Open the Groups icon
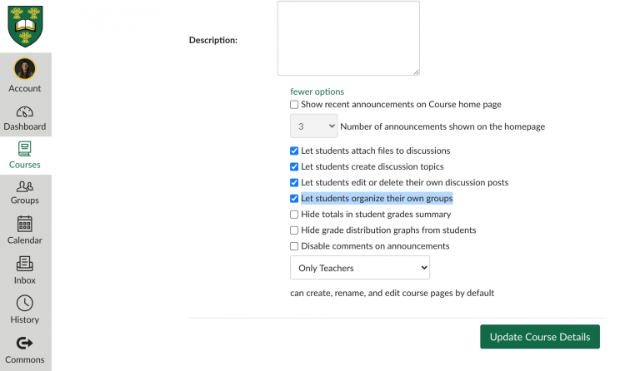 (25, 186)
